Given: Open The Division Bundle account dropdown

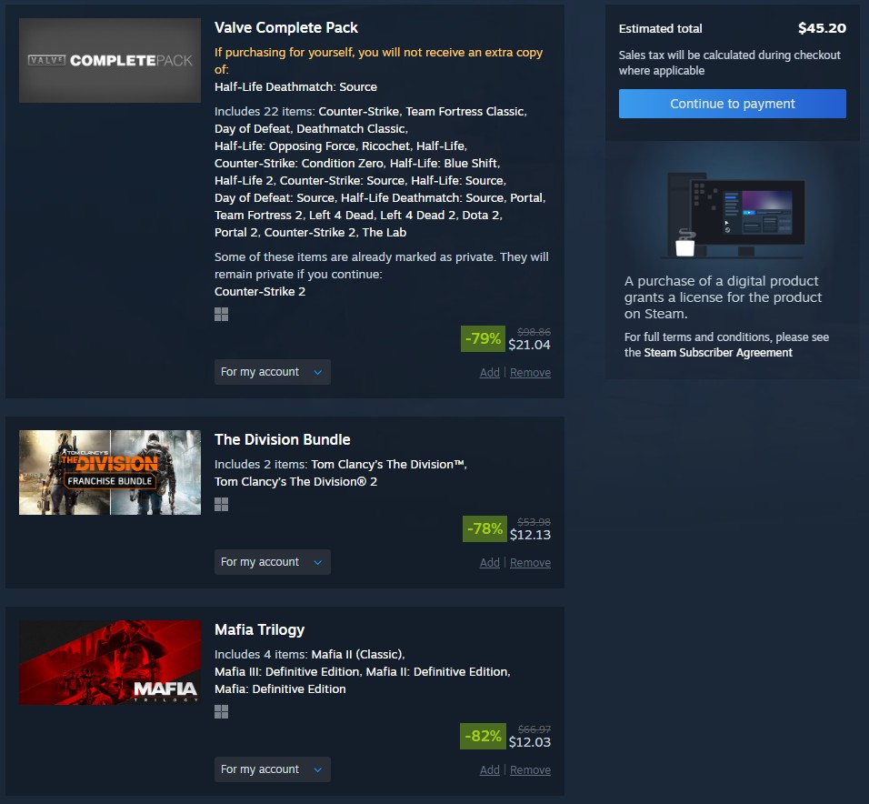Looking at the screenshot, I should 272,562.
